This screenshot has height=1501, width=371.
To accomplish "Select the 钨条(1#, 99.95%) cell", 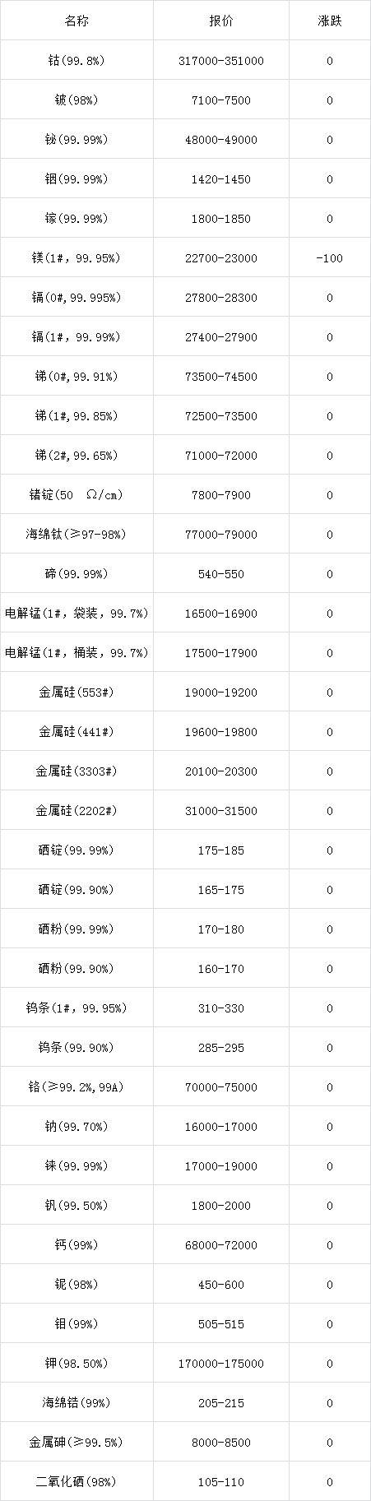I will [x=77, y=1008].
